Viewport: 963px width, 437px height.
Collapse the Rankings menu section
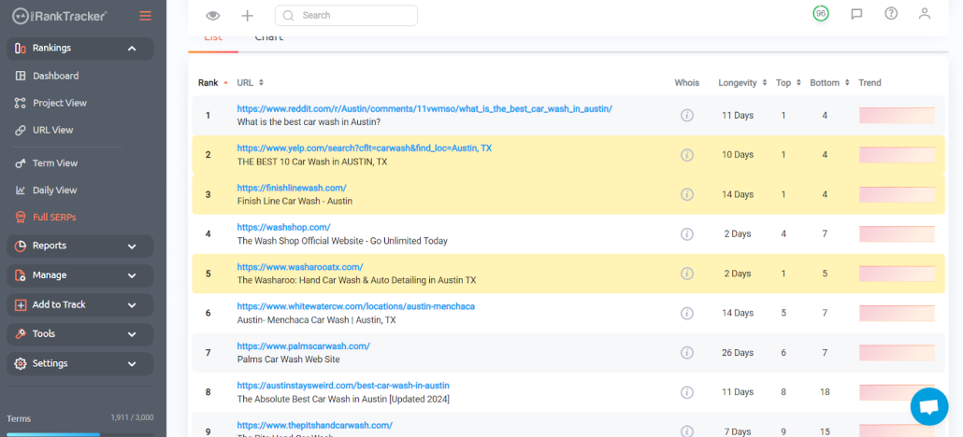click(79, 49)
